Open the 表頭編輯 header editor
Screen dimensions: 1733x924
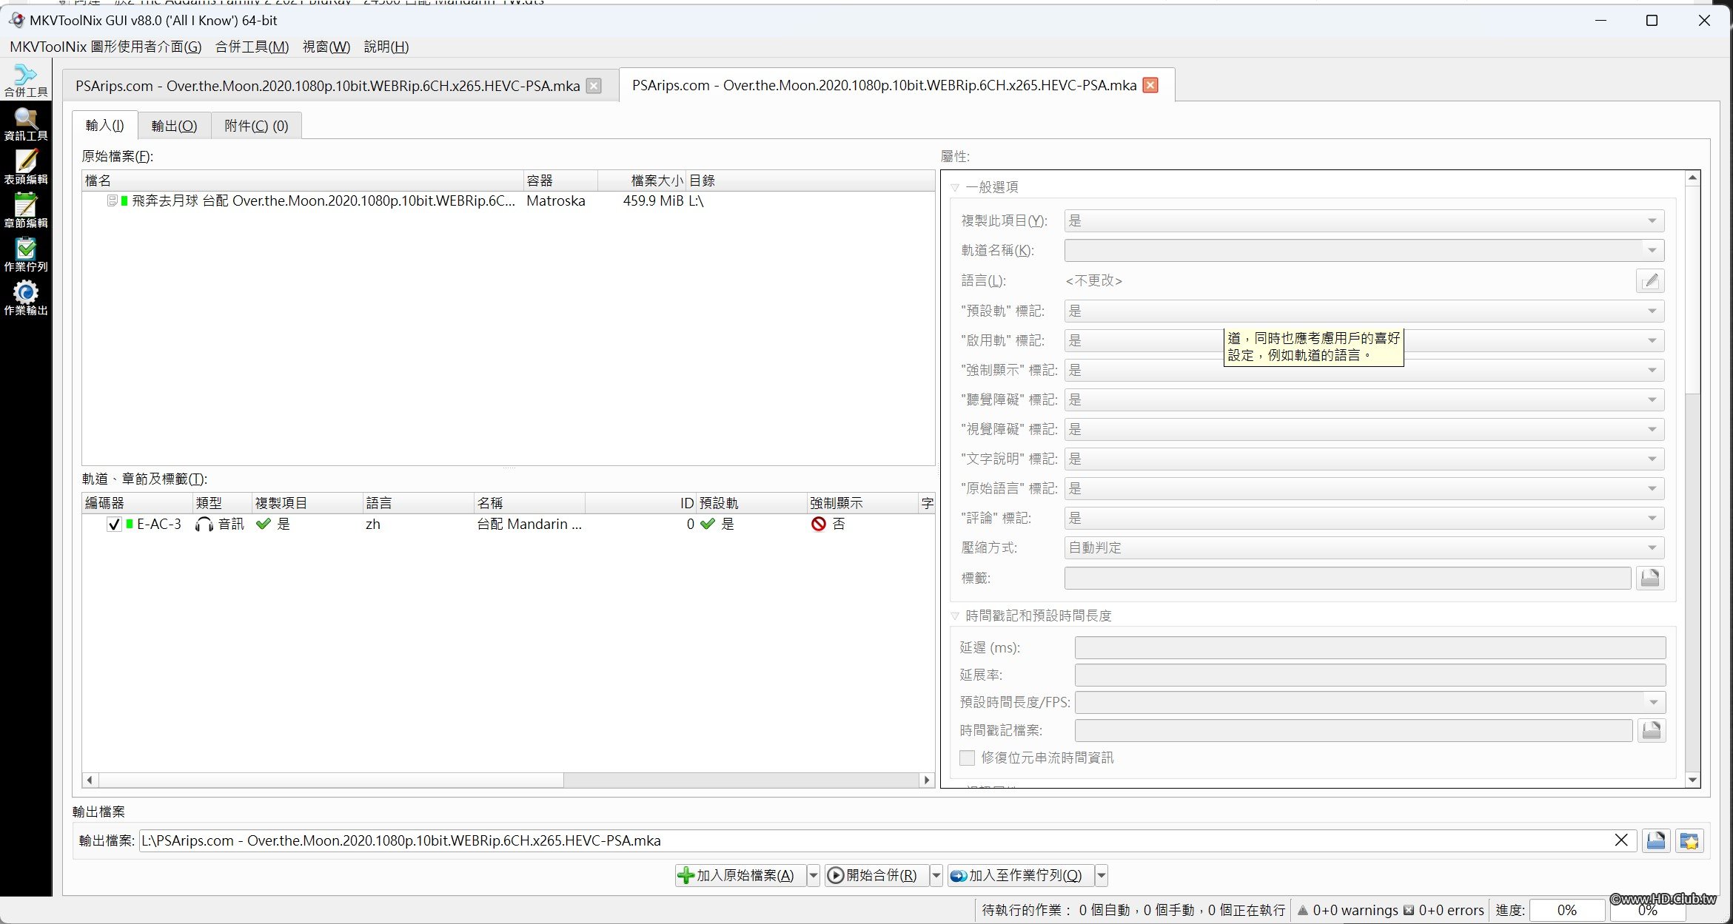coord(26,167)
